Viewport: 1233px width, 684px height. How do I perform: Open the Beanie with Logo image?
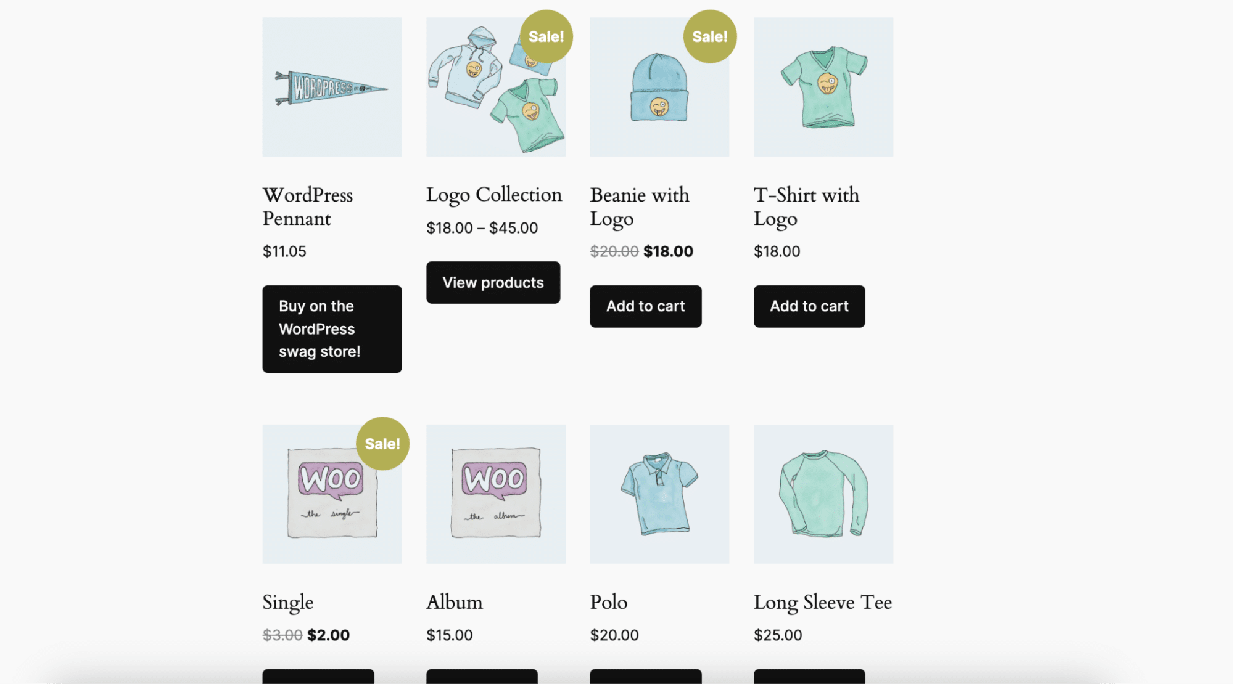659,87
